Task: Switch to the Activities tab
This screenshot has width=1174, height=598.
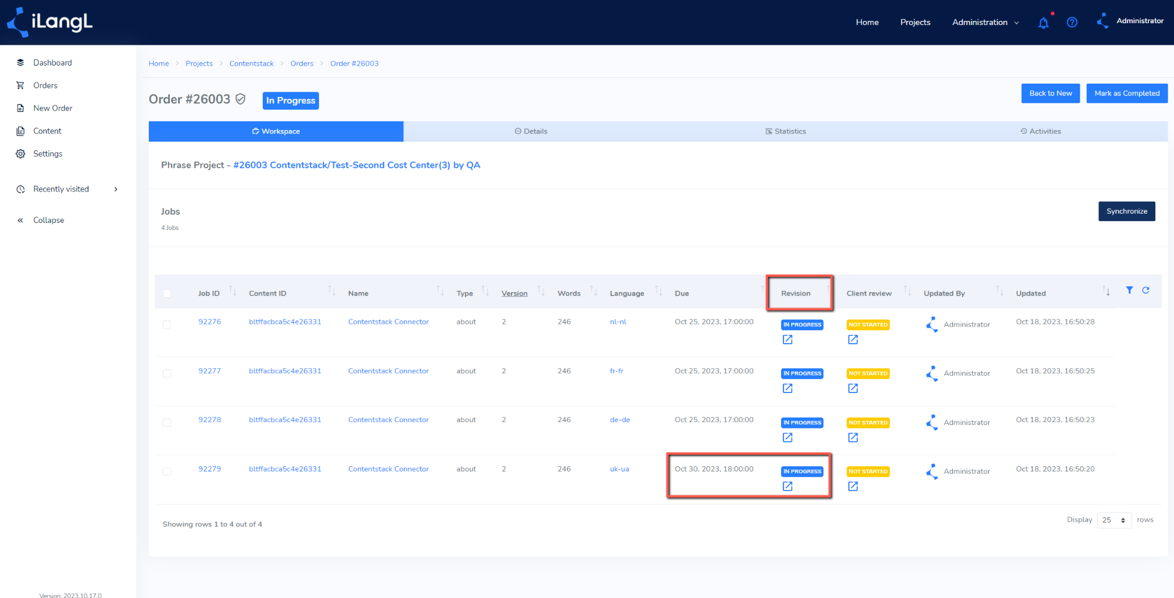Action: [x=1040, y=131]
